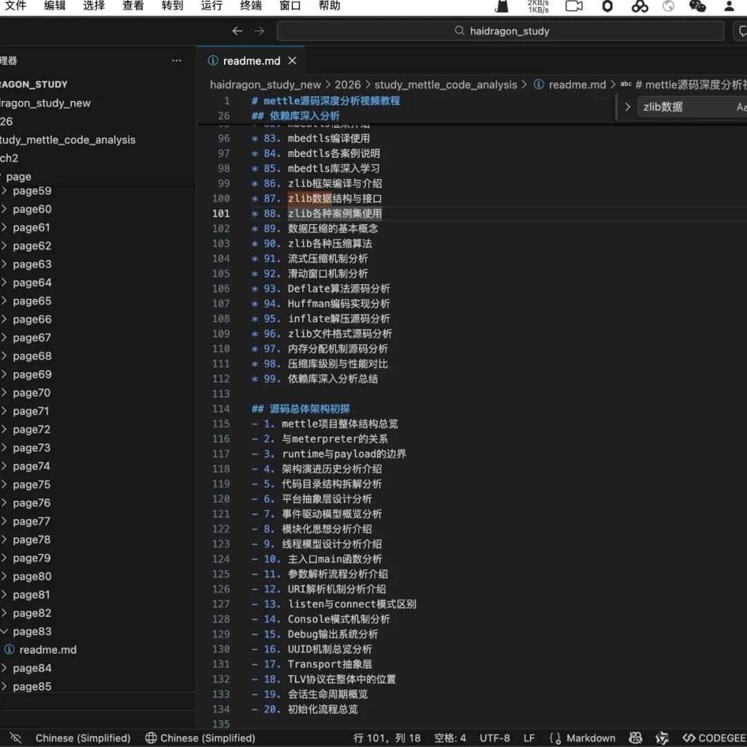Click the hexagon icon in menu bar

607,6
